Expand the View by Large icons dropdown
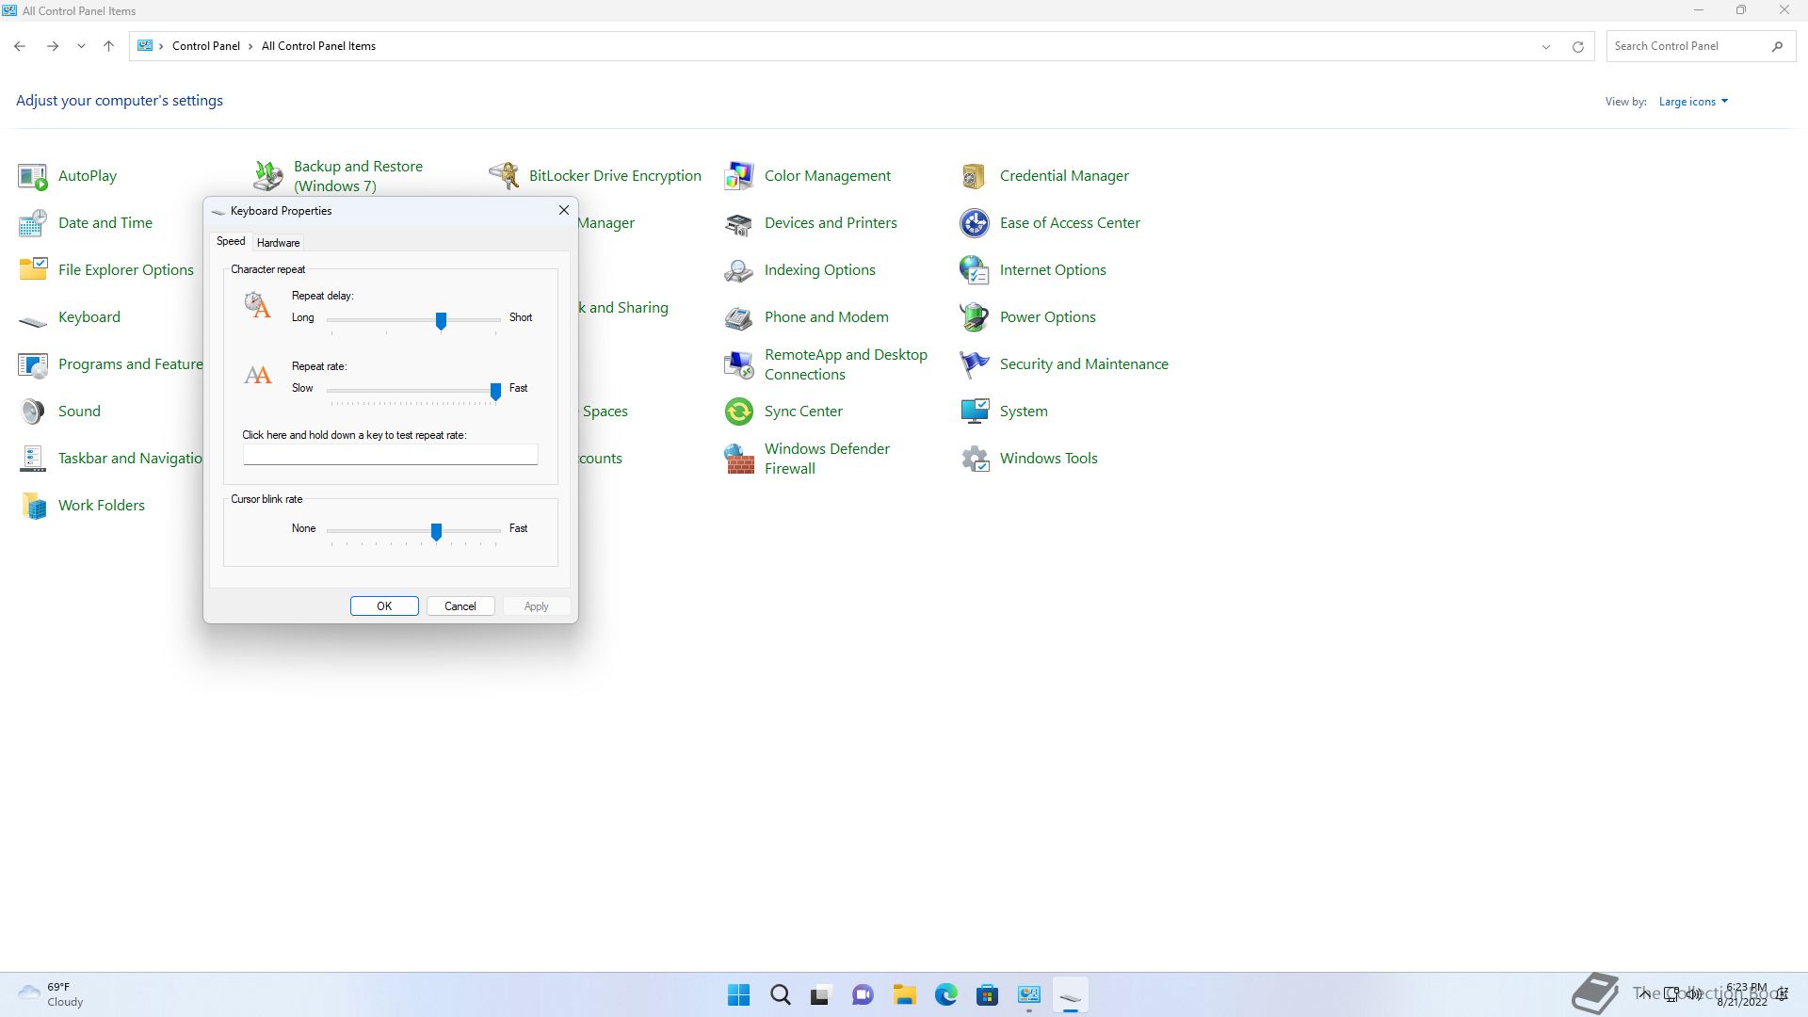This screenshot has width=1808, height=1017. 1693,102
